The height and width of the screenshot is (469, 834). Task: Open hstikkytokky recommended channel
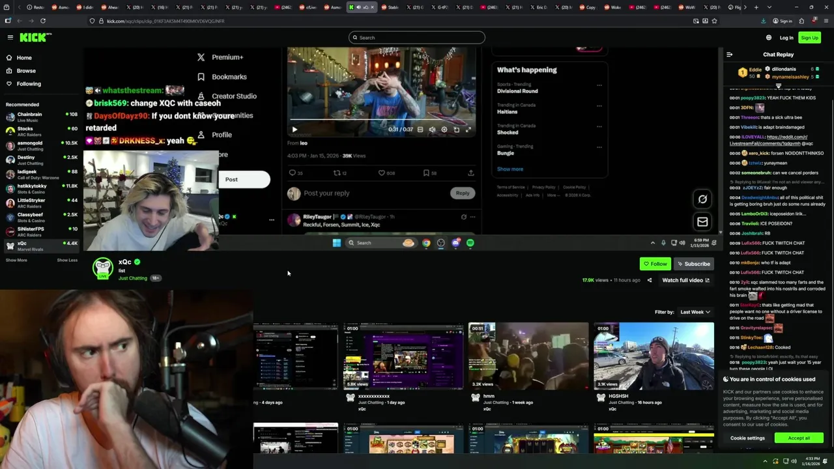point(41,189)
